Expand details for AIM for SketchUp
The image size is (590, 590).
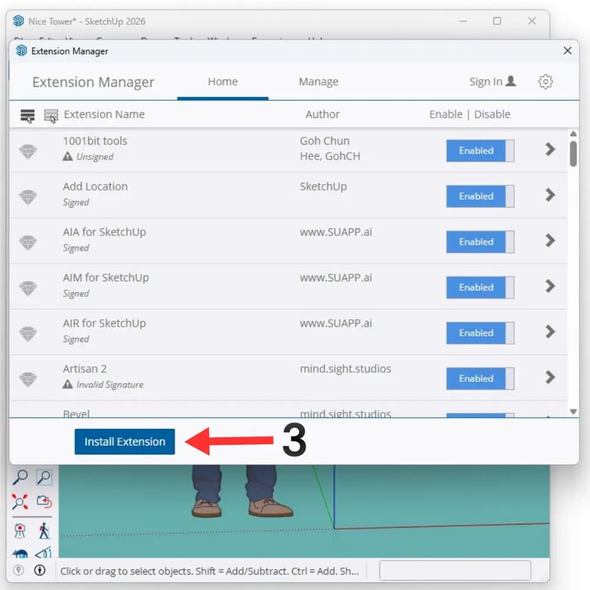550,286
